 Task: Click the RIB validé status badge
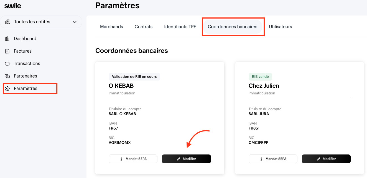[261, 77]
